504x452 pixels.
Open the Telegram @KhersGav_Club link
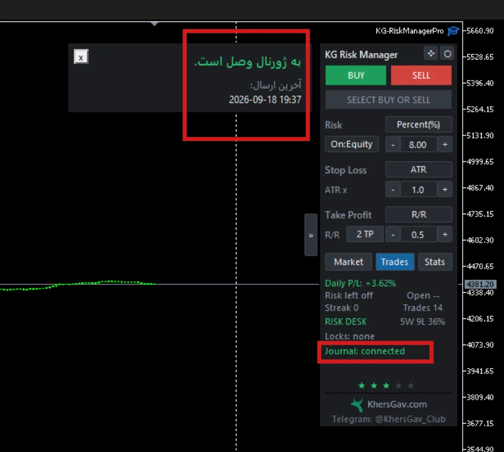[388, 419]
